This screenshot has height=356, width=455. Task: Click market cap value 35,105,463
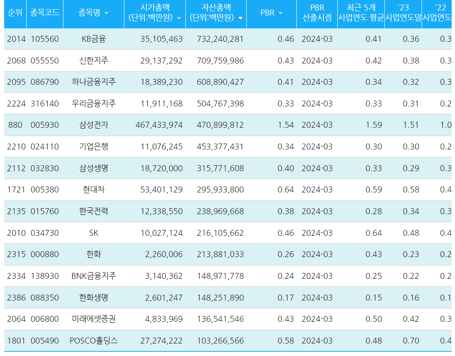tap(162, 39)
